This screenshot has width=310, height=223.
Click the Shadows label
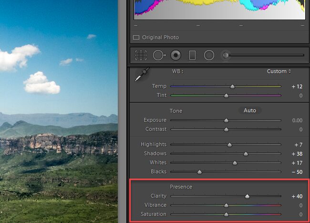(155, 154)
